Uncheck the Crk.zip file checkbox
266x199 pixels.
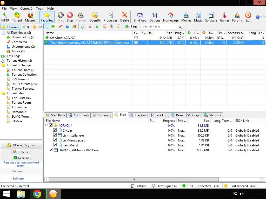(55, 130)
